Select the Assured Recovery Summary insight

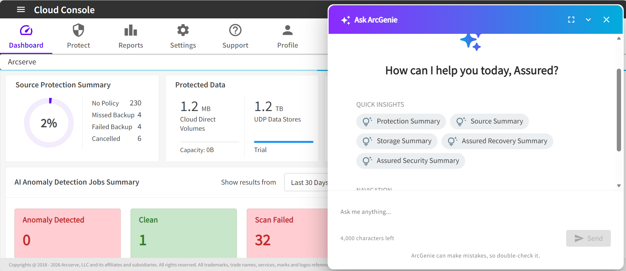click(497, 141)
